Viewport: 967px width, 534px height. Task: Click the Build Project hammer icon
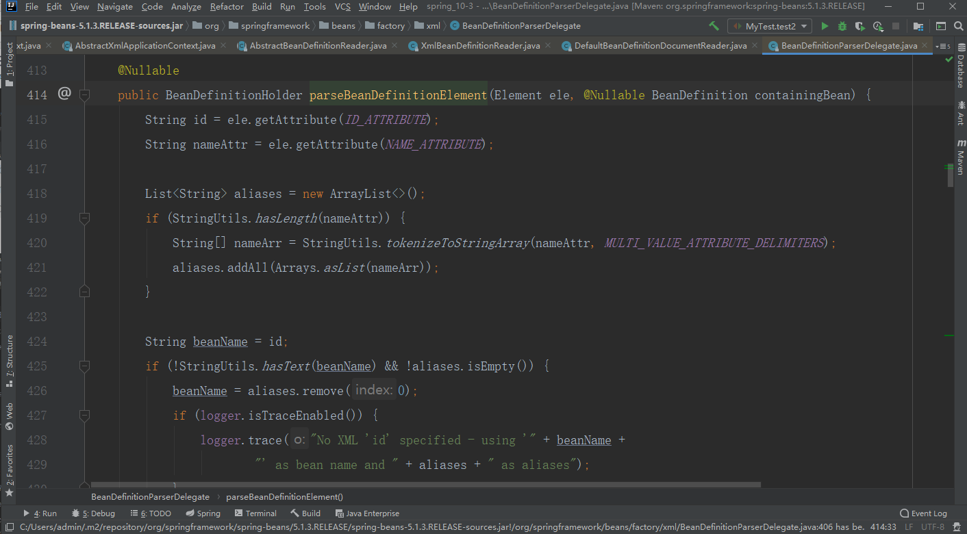point(714,26)
